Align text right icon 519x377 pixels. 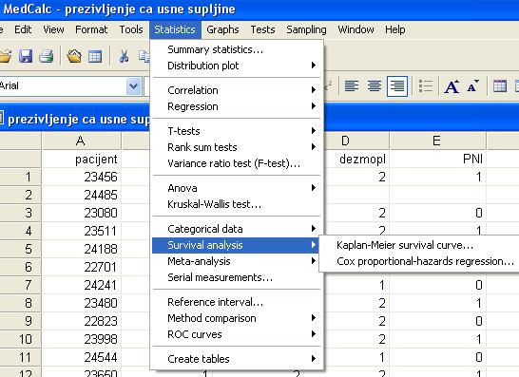point(397,86)
